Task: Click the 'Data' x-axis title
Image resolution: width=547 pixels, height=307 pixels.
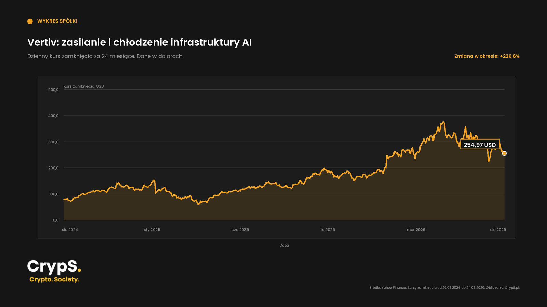Action: coord(284,245)
